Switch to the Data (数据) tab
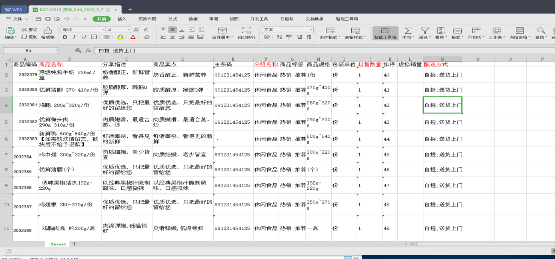 tap(193, 19)
